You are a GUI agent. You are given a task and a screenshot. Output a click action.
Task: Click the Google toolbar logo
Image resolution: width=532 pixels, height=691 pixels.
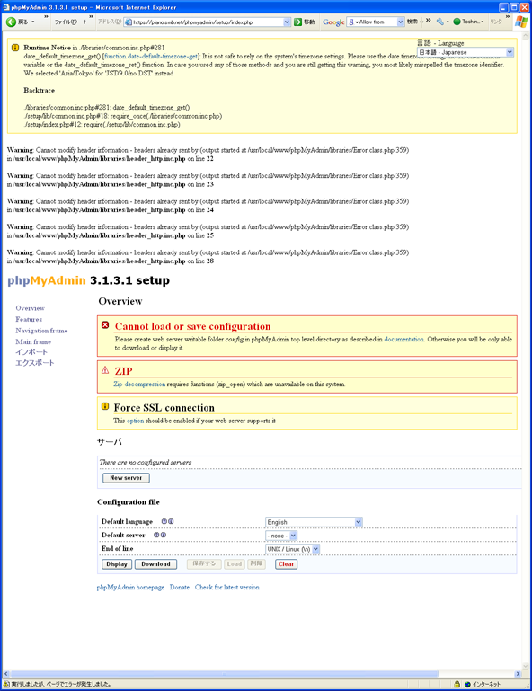tap(333, 22)
